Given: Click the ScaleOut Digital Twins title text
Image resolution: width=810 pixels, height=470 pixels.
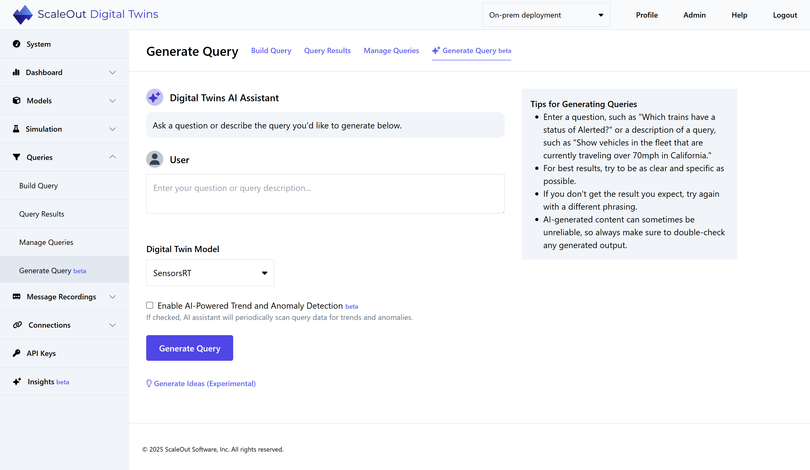Looking at the screenshot, I should click(x=98, y=14).
